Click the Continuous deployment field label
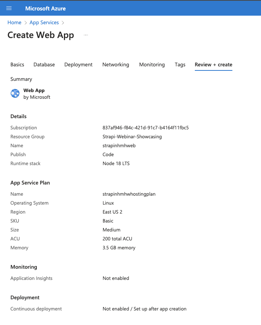This screenshot has height=325, width=261. (36, 309)
